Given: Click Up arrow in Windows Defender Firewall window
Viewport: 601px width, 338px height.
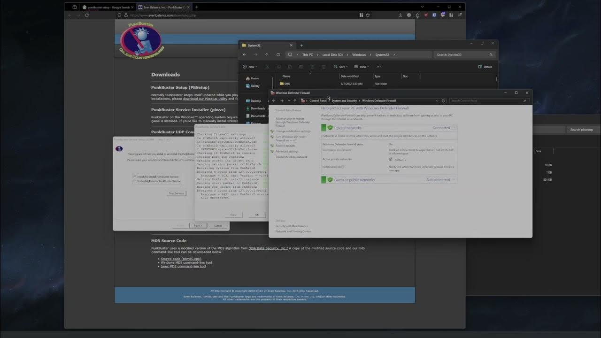Looking at the screenshot, I should [295, 100].
